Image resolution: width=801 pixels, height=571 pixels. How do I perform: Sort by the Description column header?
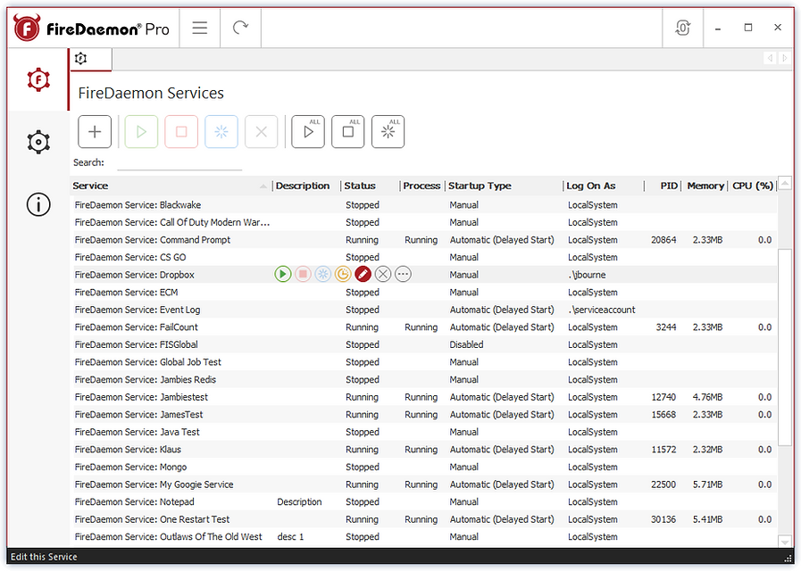306,186
